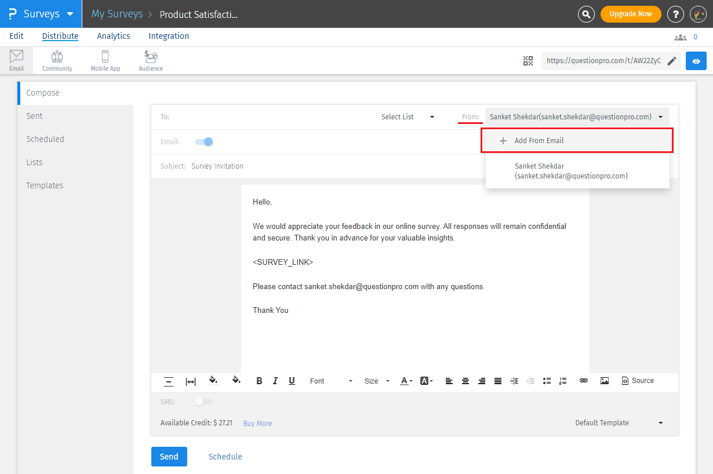The width and height of the screenshot is (713, 474).
Task: Open the Sent section in sidebar
Action: tap(75, 116)
